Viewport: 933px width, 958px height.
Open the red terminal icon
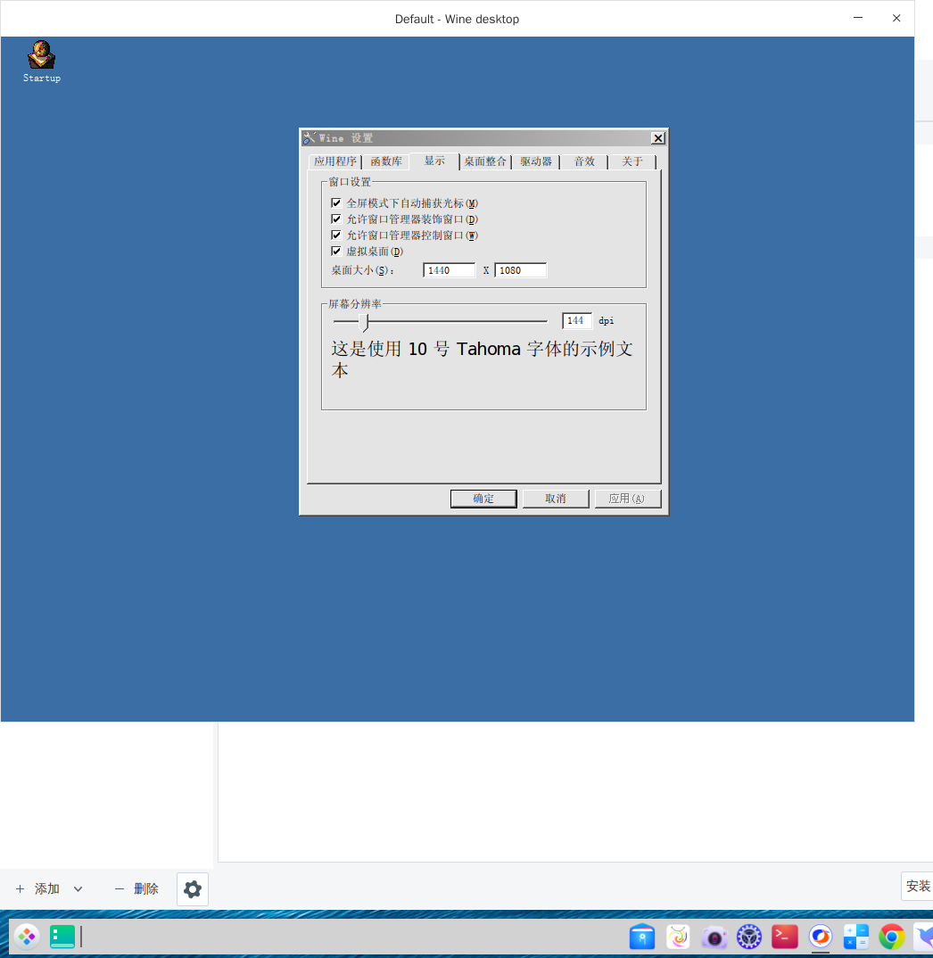point(785,937)
